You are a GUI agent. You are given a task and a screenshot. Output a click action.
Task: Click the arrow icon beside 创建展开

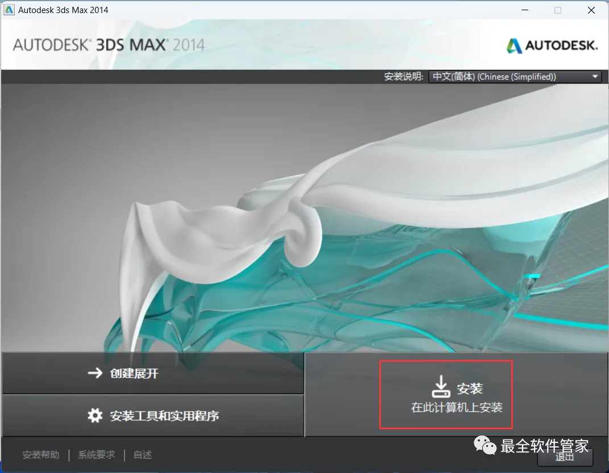click(x=95, y=373)
